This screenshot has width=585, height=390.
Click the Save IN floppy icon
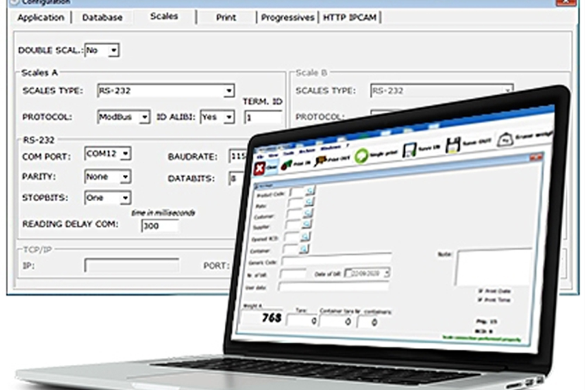click(x=409, y=151)
